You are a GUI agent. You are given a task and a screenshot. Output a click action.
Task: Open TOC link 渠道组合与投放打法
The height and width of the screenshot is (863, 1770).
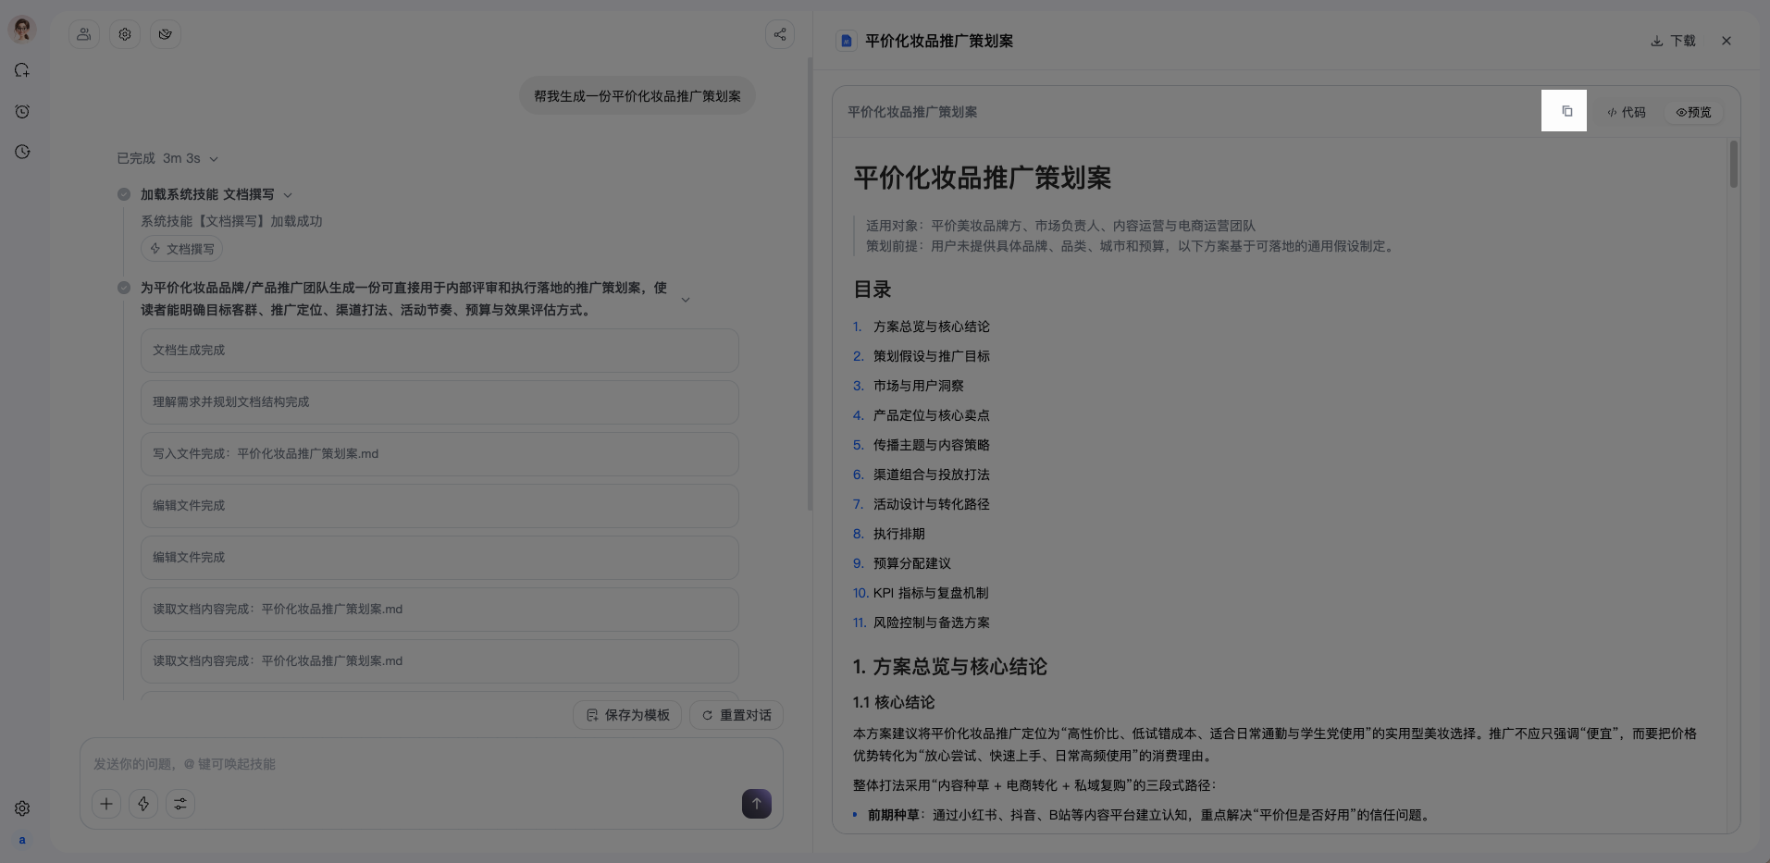(x=931, y=475)
